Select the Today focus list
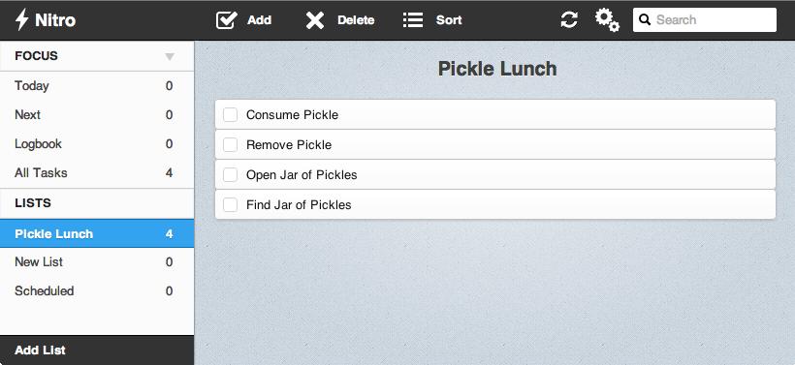The height and width of the screenshot is (365, 795). [x=97, y=86]
